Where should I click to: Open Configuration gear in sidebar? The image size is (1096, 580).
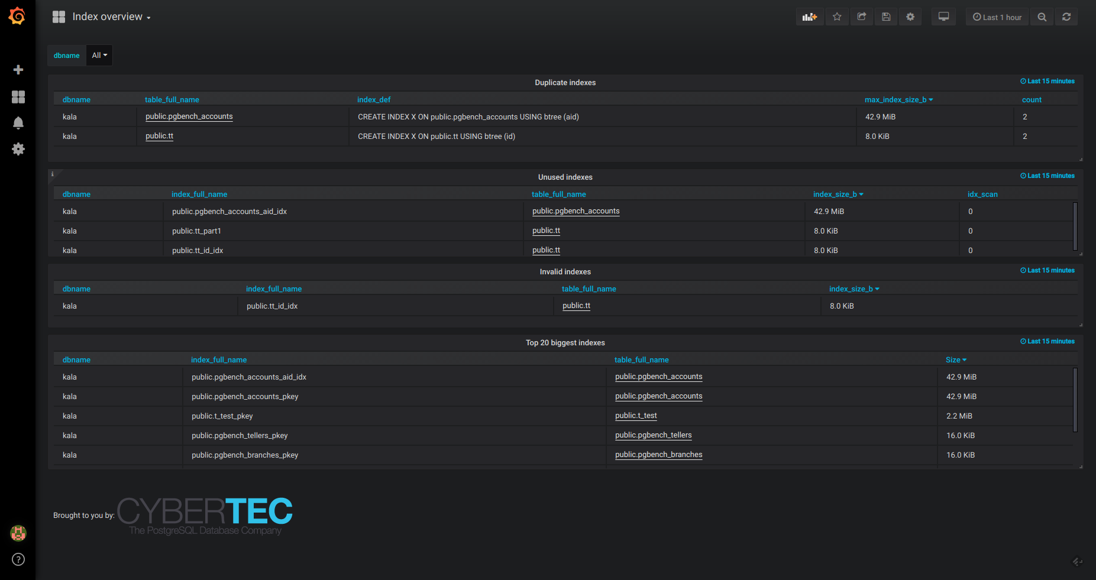coord(18,149)
